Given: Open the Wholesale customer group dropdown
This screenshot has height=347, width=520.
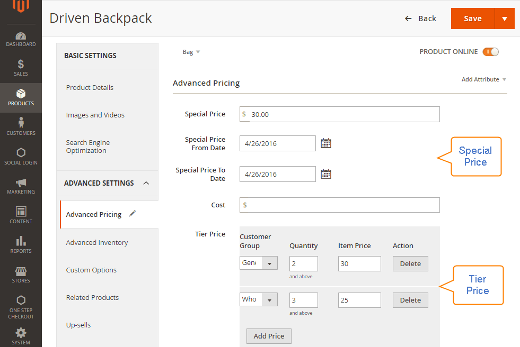Looking at the screenshot, I should 259,299.
